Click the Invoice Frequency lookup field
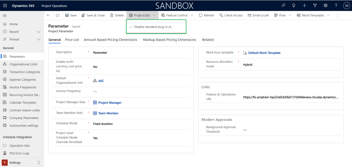The image size is (352, 167). [142, 91]
